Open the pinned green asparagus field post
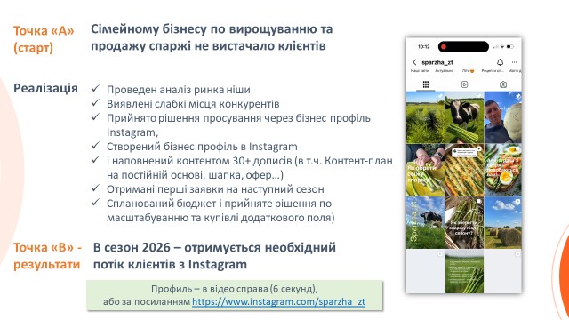The image size is (569, 320). pyautogui.click(x=425, y=117)
